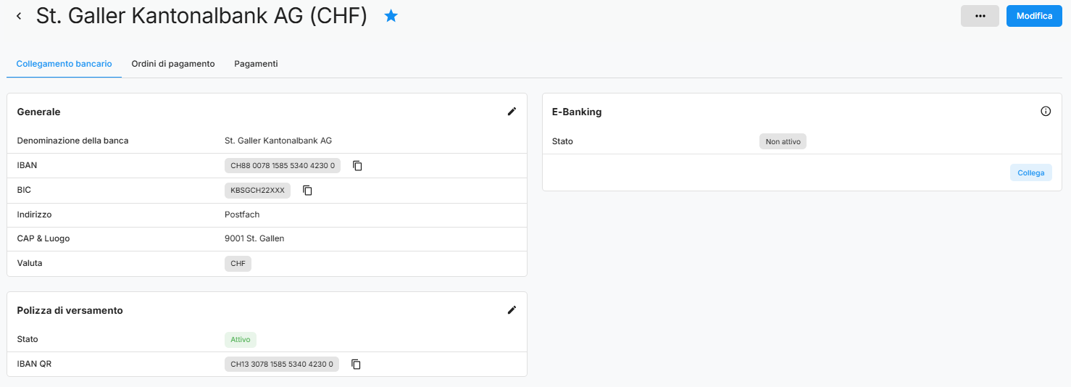Click the back arrow next to title
Image resolution: width=1071 pixels, height=387 pixels.
coord(19,16)
